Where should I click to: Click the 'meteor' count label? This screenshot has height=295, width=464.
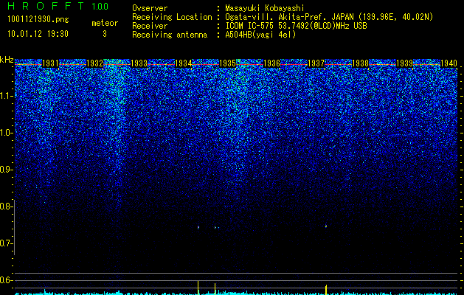coord(105,23)
